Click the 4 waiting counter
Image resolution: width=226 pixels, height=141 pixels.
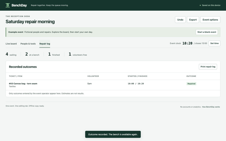coord(11,54)
